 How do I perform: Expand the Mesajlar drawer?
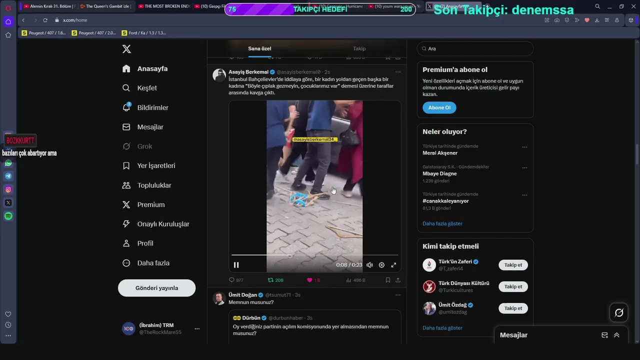(x=616, y=335)
